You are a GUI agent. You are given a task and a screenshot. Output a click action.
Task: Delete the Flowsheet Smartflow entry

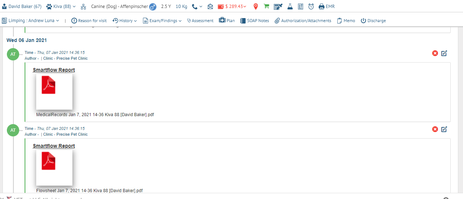point(435,129)
